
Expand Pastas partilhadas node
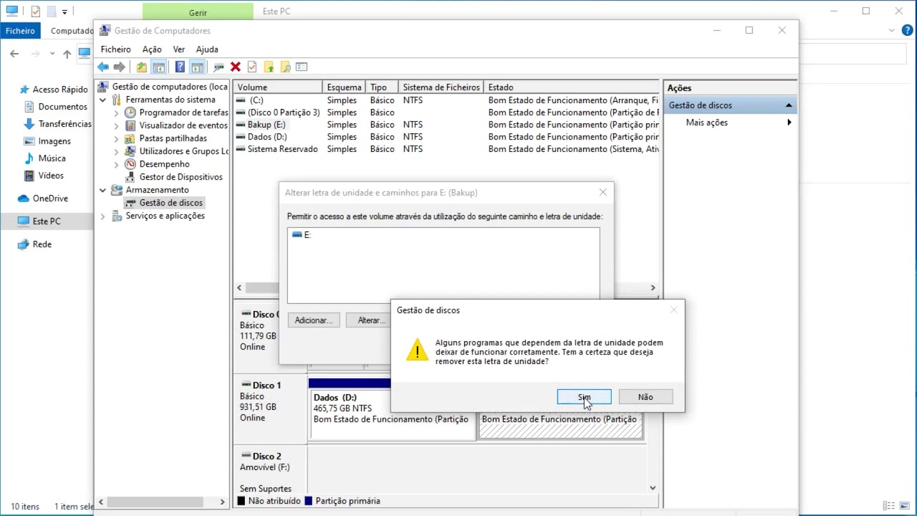[117, 138]
